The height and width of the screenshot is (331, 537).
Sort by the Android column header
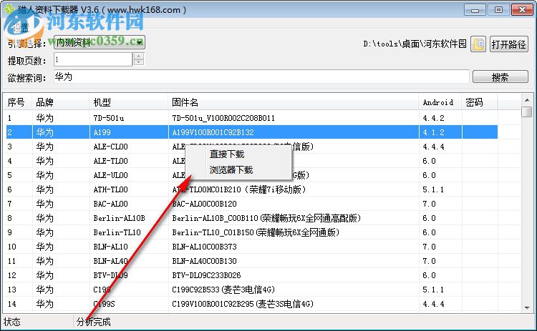(440, 102)
